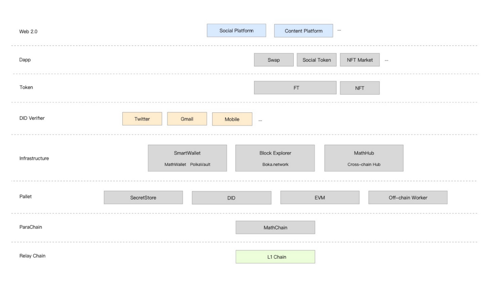Choose the Twitter verifier box
The image size is (501, 281).
tap(142, 119)
